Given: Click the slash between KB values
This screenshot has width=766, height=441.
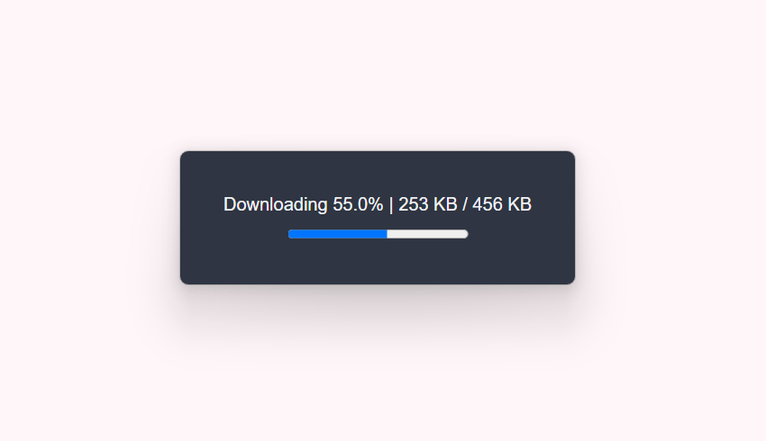Looking at the screenshot, I should tap(465, 204).
